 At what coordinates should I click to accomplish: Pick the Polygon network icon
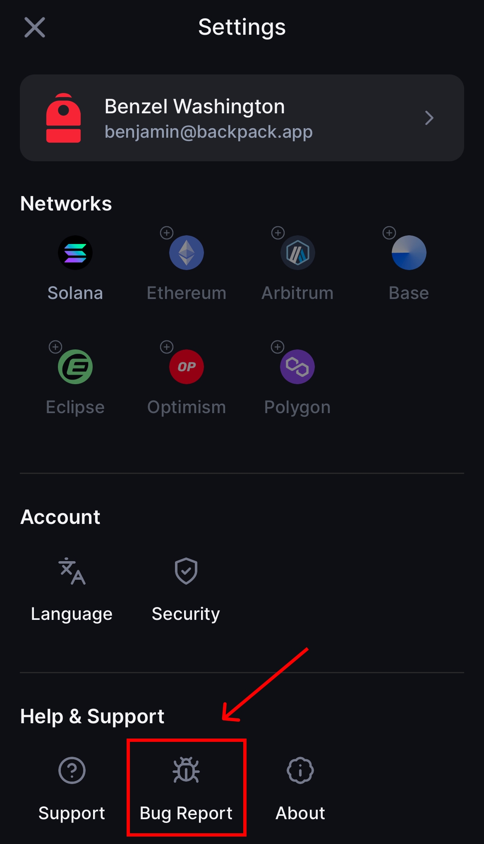coord(297,367)
